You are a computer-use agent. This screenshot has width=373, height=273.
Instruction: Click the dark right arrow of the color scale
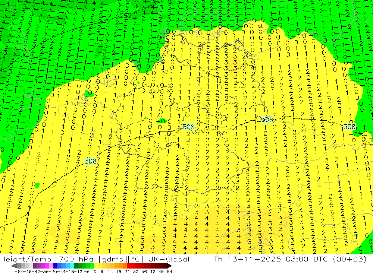[x=170, y=266]
